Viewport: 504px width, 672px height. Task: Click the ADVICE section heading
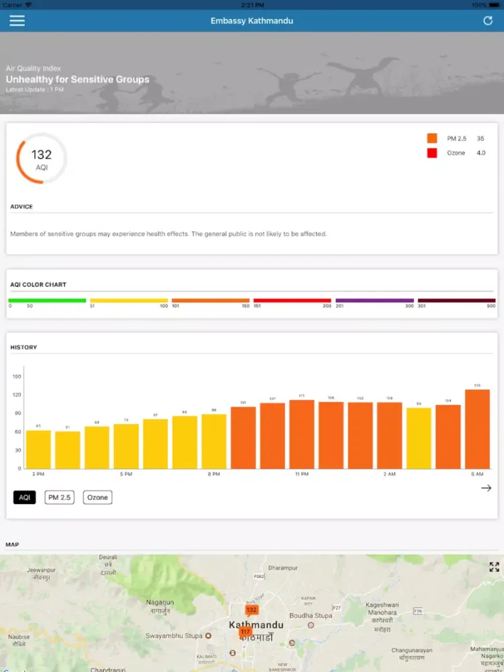tap(22, 206)
